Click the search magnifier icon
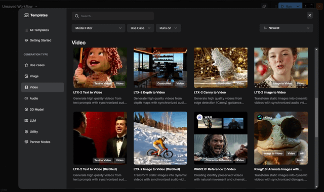 (76, 16)
